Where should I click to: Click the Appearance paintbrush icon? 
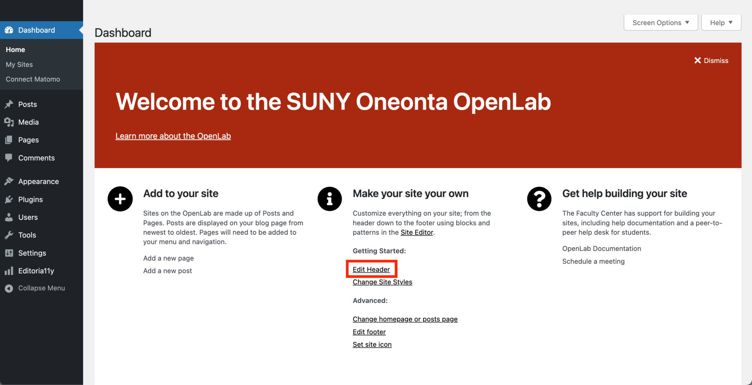point(9,181)
